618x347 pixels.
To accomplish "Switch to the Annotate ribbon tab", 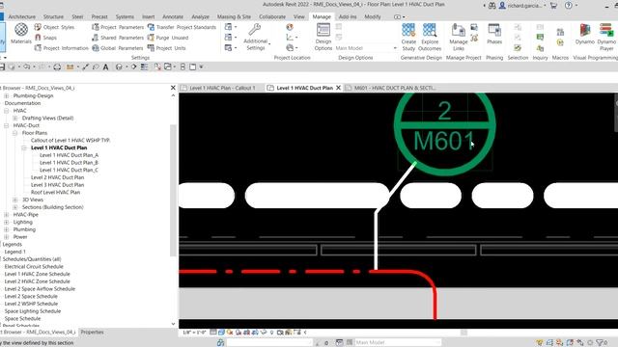I will tap(173, 17).
